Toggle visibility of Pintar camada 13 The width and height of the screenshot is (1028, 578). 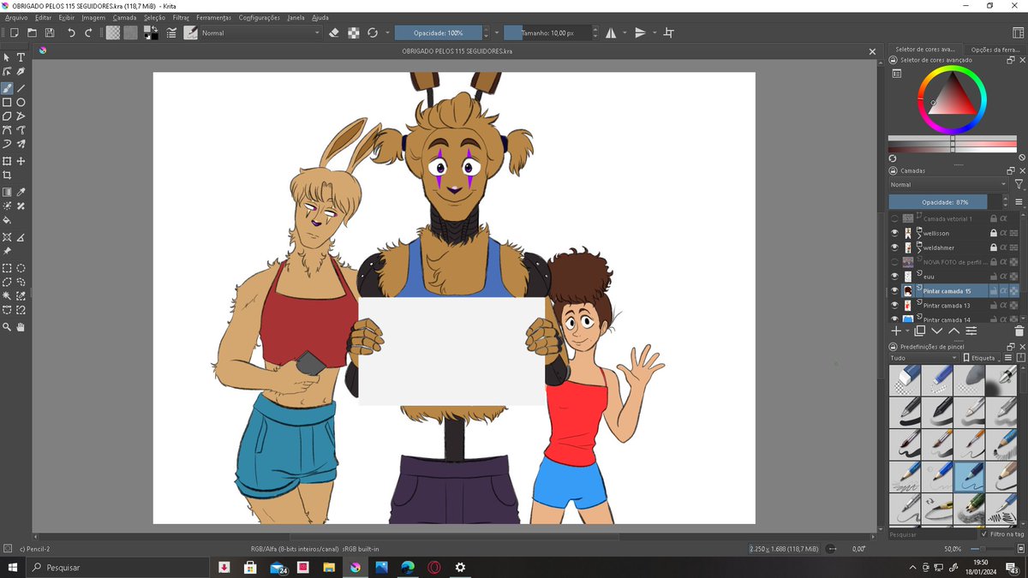pos(894,305)
